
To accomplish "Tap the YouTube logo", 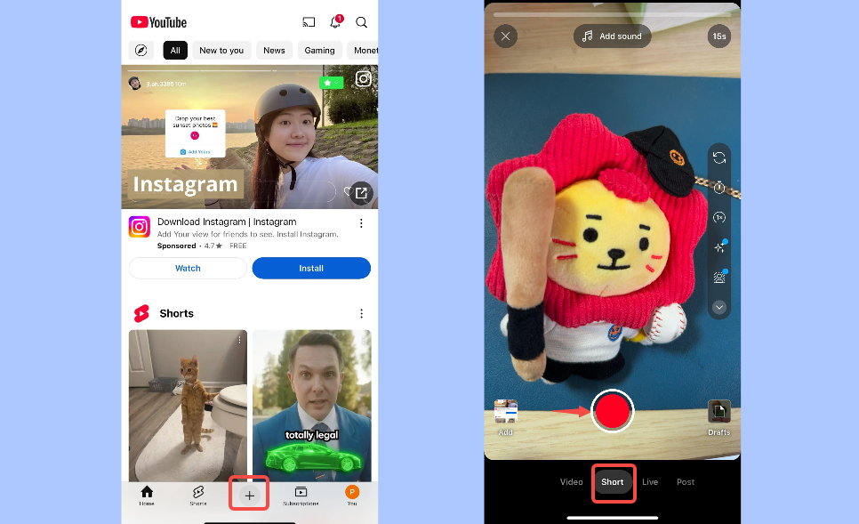I will [x=159, y=22].
